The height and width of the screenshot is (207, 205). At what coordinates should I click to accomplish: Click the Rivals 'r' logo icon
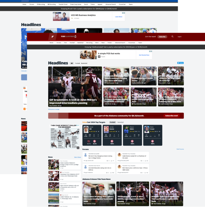point(52,36)
